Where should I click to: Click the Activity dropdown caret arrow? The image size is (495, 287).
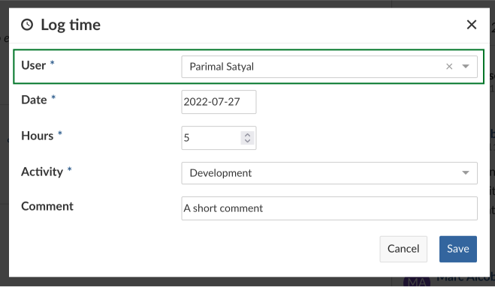(x=466, y=173)
